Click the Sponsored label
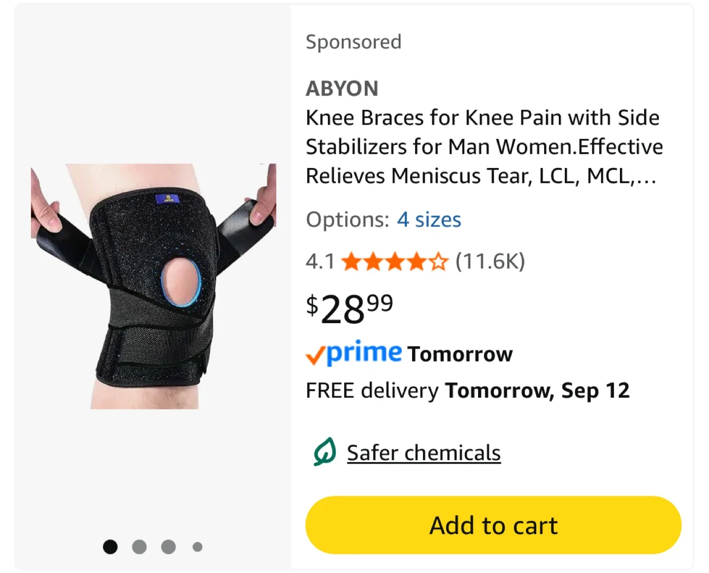709x573 pixels. click(354, 41)
